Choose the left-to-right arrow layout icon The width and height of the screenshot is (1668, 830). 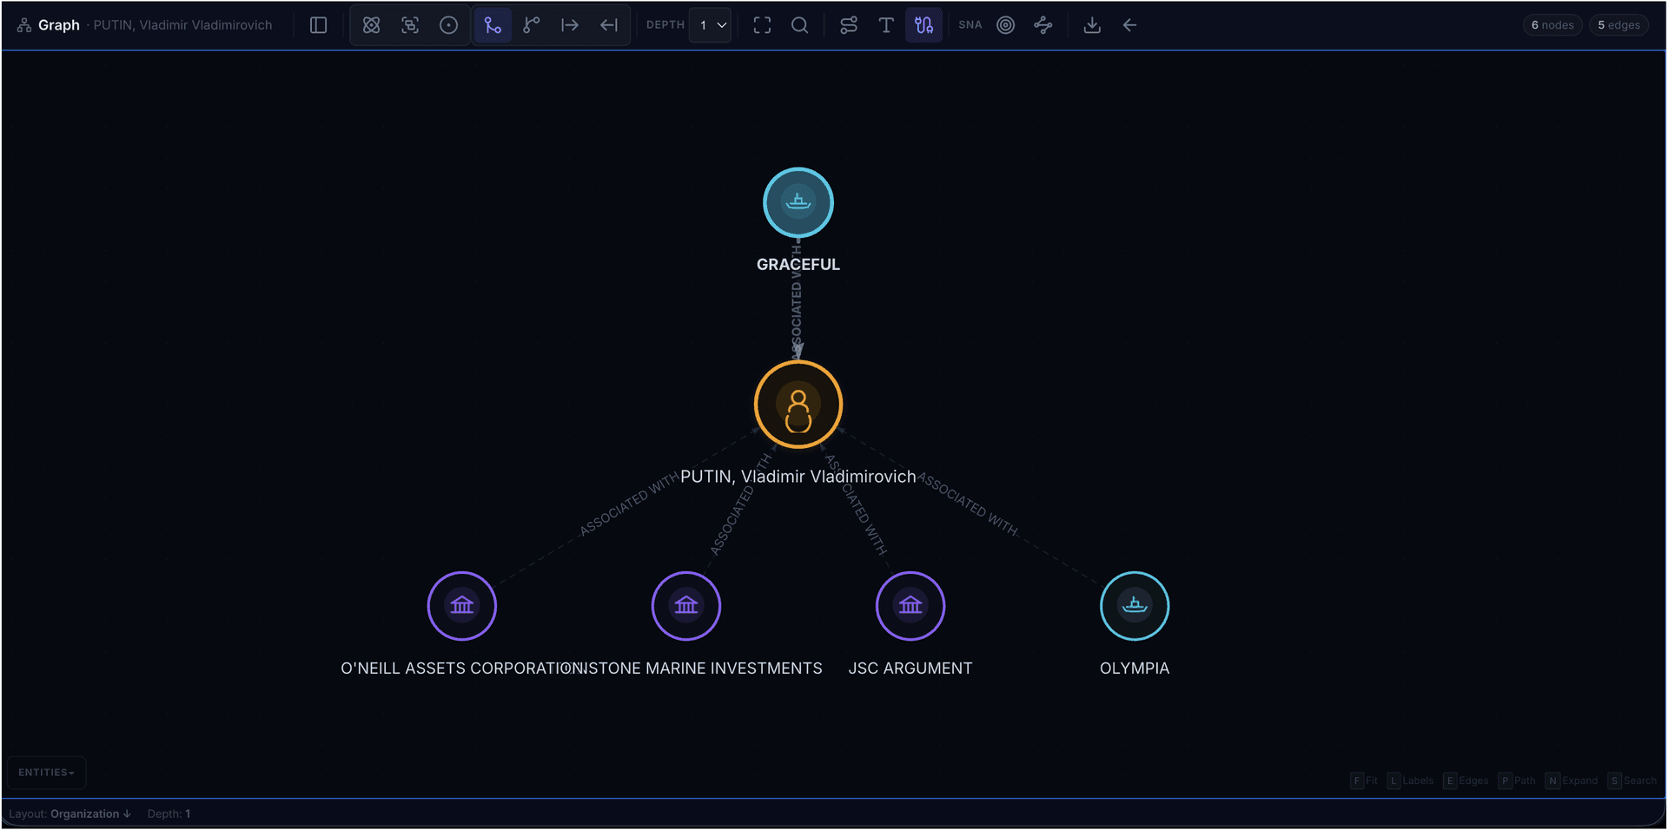click(570, 25)
